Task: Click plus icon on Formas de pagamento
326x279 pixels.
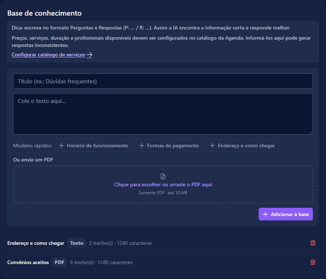Action: tap(142, 146)
